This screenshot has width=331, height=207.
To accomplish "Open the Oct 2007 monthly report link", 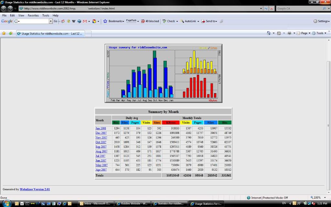I will (x=101, y=142).
